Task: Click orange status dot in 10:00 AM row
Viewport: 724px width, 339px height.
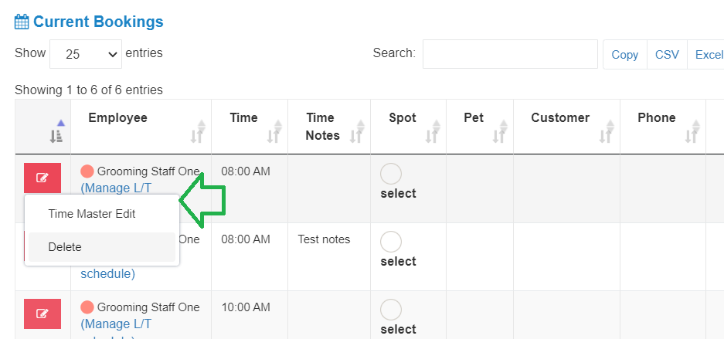Action: [87, 307]
